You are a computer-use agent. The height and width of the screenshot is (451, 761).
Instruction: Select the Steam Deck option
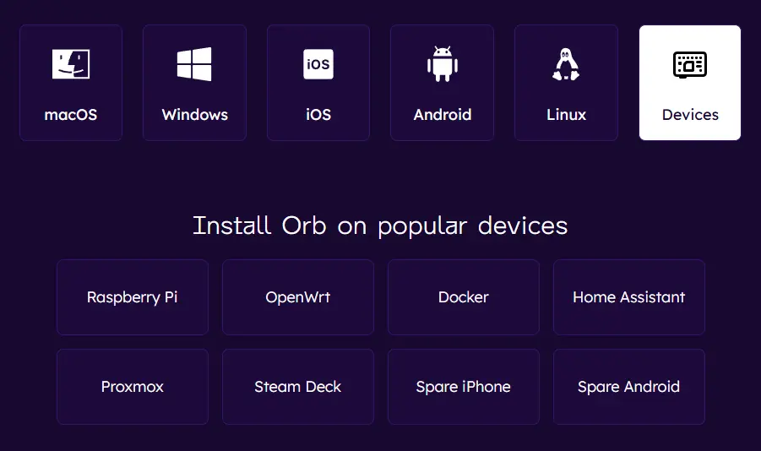[x=298, y=387]
